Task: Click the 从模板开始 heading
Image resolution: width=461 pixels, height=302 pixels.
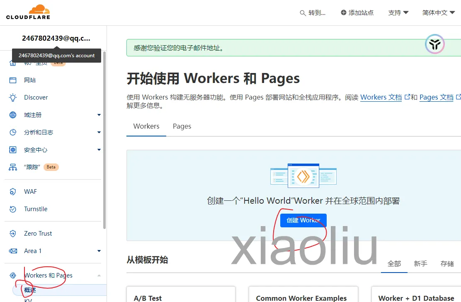Action: pyautogui.click(x=147, y=260)
